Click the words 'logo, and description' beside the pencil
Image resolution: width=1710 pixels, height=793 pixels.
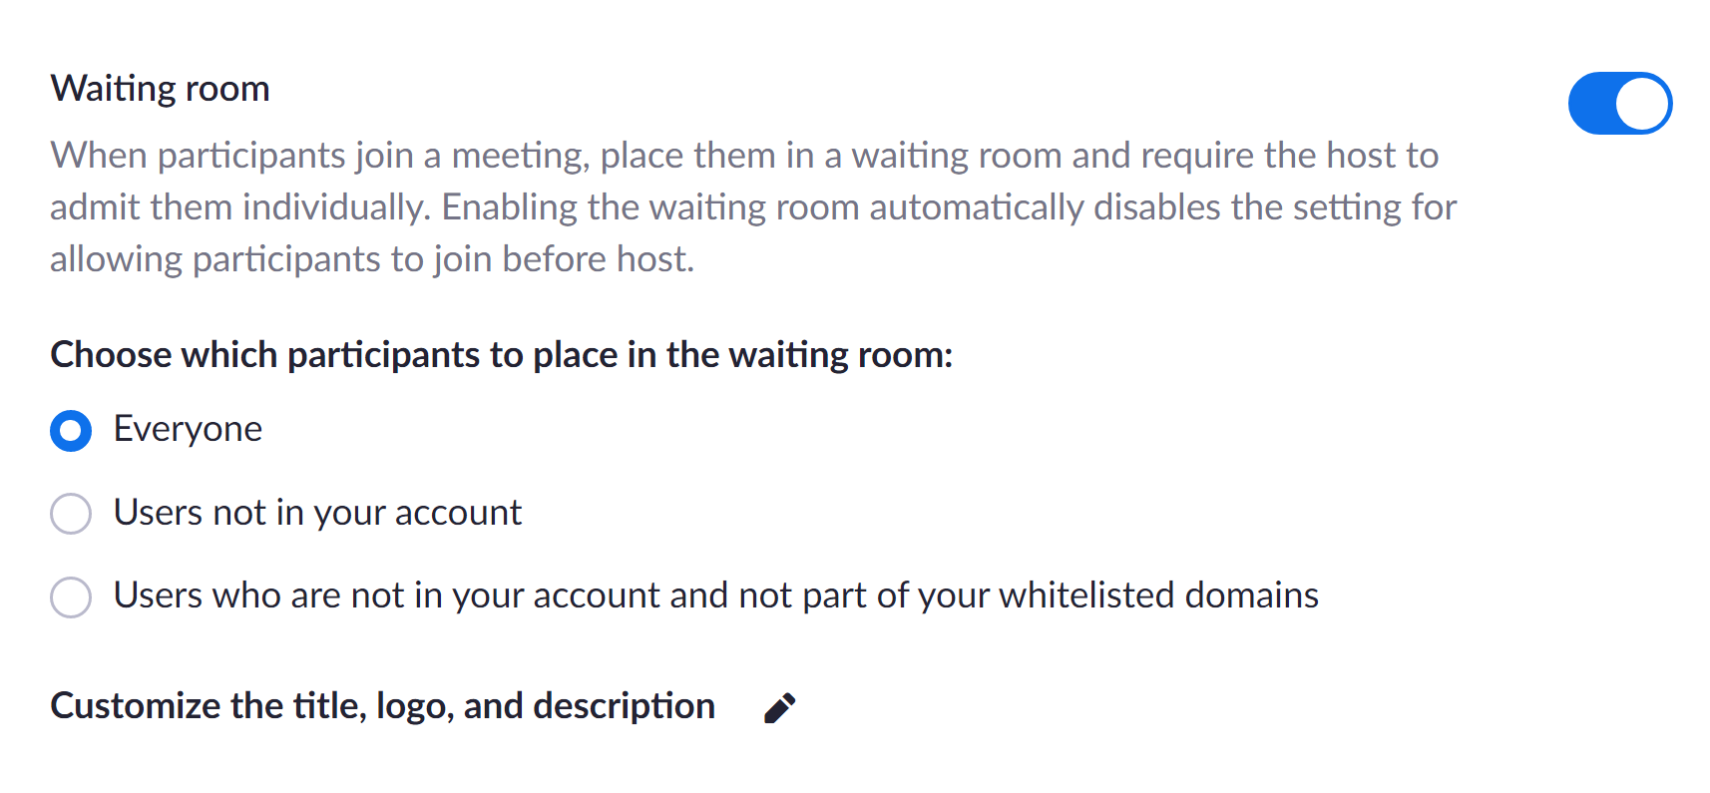546,706
